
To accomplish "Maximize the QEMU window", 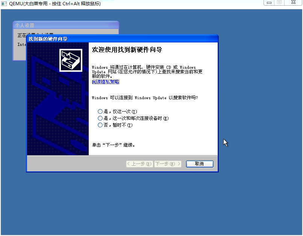I will point(279,2).
